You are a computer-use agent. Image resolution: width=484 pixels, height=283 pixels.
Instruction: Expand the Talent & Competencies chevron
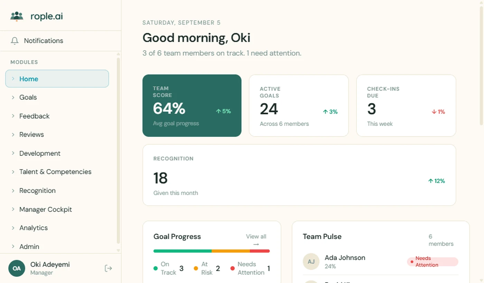click(x=13, y=172)
